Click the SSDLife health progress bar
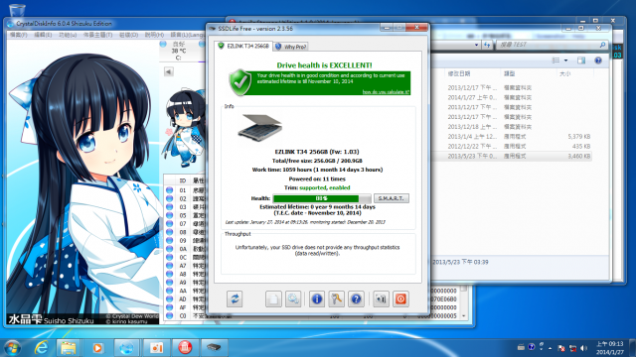This screenshot has width=636, height=357. pyautogui.click(x=322, y=198)
